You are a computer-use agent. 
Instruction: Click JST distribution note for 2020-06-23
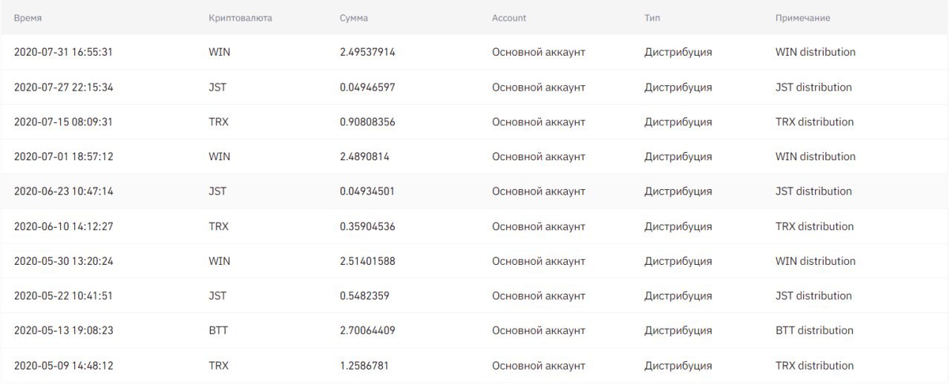(813, 191)
